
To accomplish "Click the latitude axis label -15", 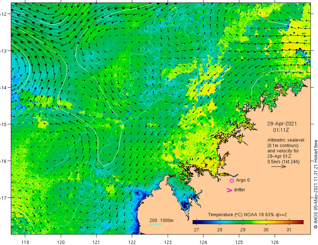I will pyautogui.click(x=4, y=124).
